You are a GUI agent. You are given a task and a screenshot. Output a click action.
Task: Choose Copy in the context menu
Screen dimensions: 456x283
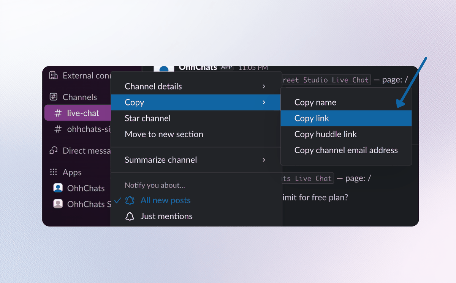pyautogui.click(x=196, y=102)
